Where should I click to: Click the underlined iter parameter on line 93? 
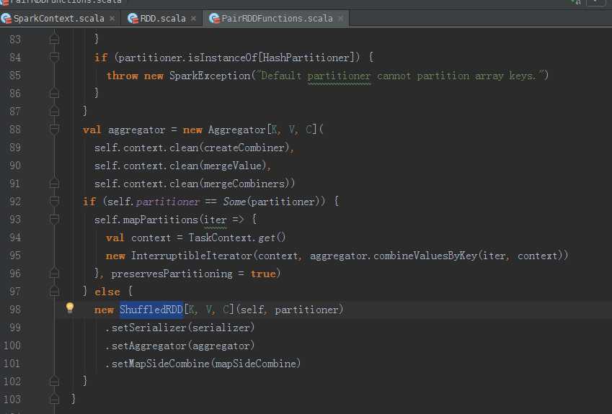(215, 220)
